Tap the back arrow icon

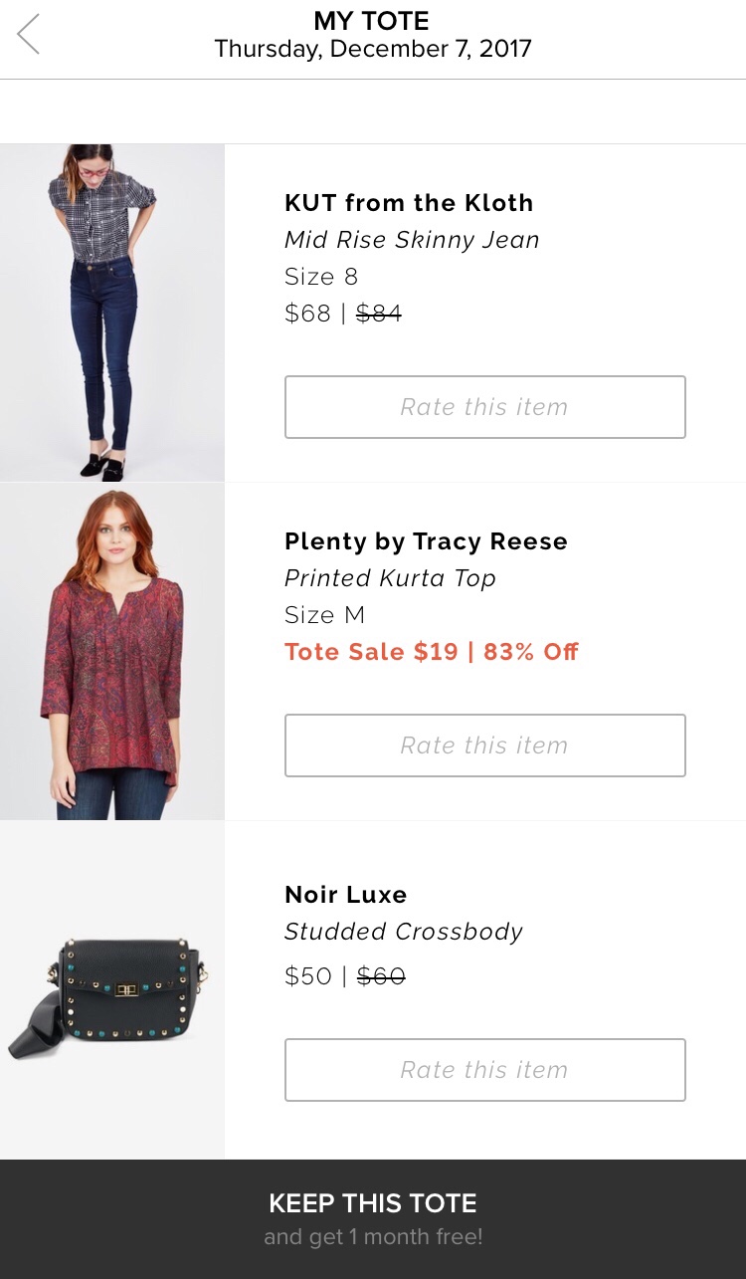[x=28, y=34]
